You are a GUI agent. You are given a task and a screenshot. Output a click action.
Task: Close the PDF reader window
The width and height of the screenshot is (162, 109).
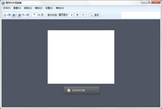tap(156, 2)
